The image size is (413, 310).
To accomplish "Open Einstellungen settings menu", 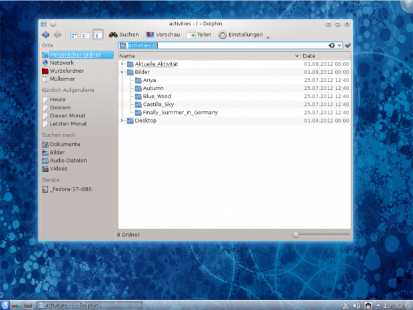I will tap(240, 35).
